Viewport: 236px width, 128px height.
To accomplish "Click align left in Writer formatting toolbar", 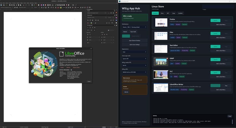I will tap(64, 7).
